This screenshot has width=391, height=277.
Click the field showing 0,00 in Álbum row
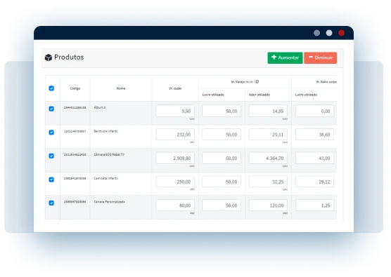(x=314, y=111)
